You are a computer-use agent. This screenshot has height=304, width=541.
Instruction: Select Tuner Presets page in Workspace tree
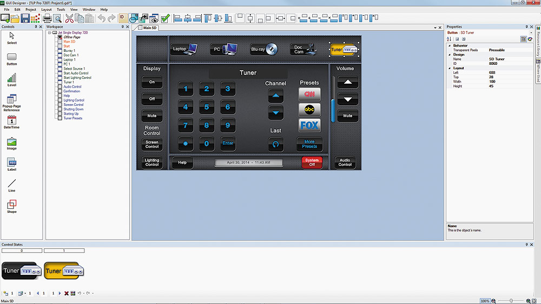pyautogui.click(x=73, y=118)
